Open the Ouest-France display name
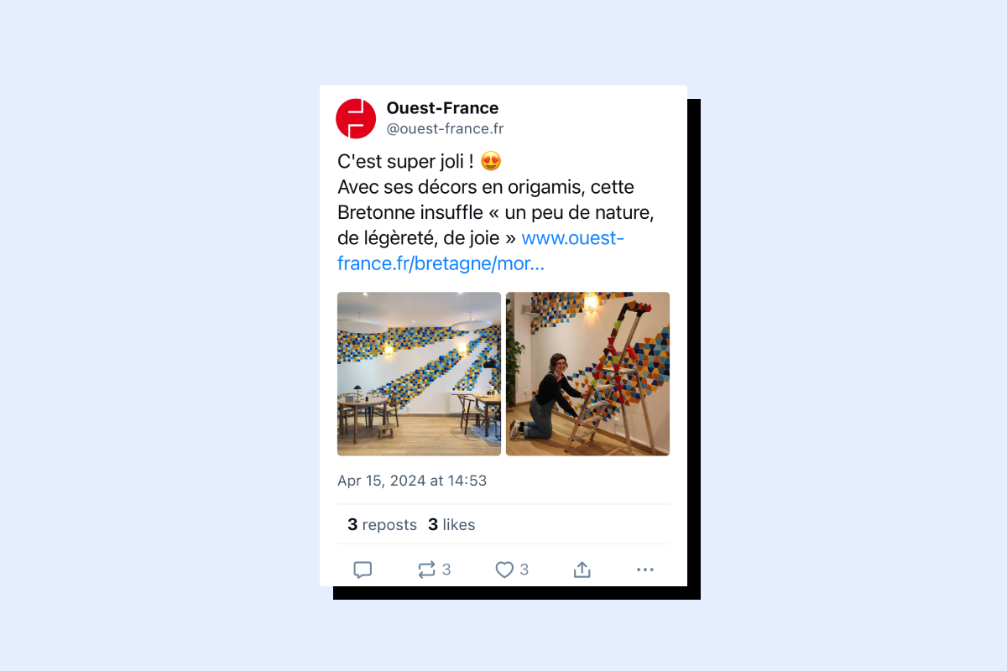Viewport: 1007px width, 671px height. [442, 108]
